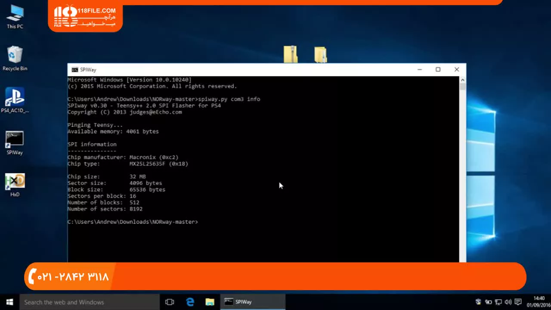
Task: Open the Recycle Bin
Action: (15, 58)
